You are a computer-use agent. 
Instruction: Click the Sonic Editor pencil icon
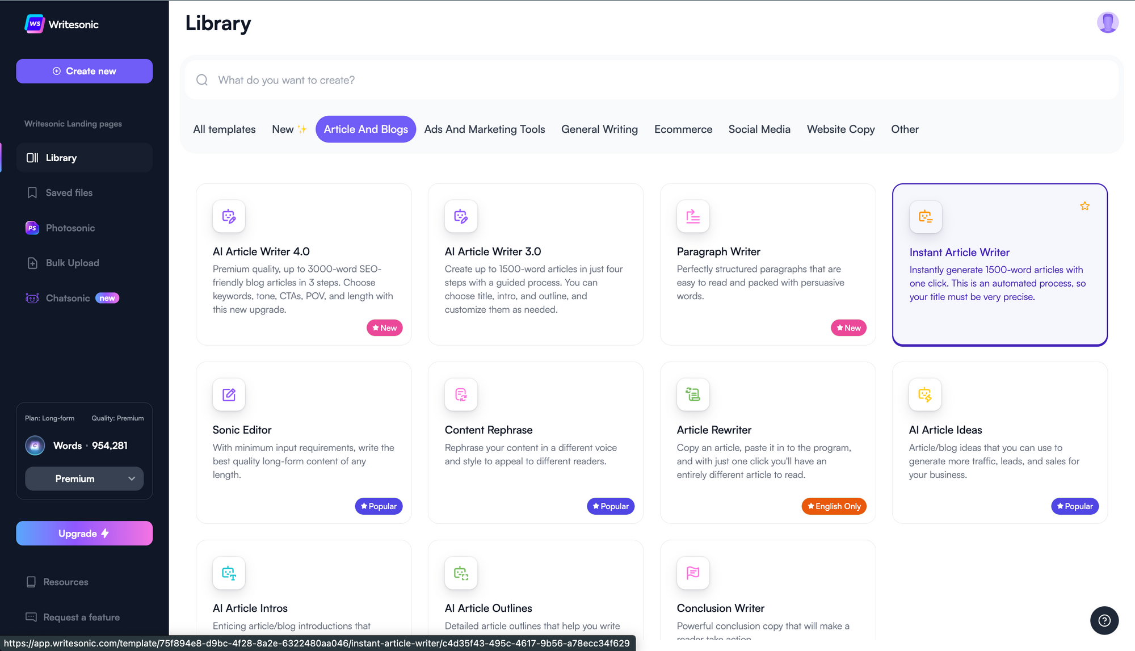pyautogui.click(x=229, y=394)
